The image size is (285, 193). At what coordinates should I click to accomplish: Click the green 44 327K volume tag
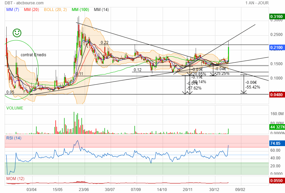point(276,127)
